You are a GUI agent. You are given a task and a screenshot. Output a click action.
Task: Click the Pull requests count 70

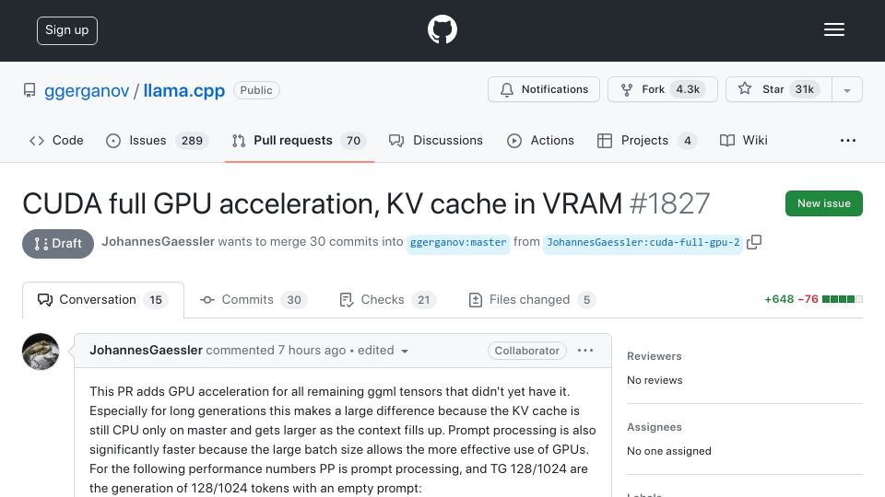click(353, 140)
